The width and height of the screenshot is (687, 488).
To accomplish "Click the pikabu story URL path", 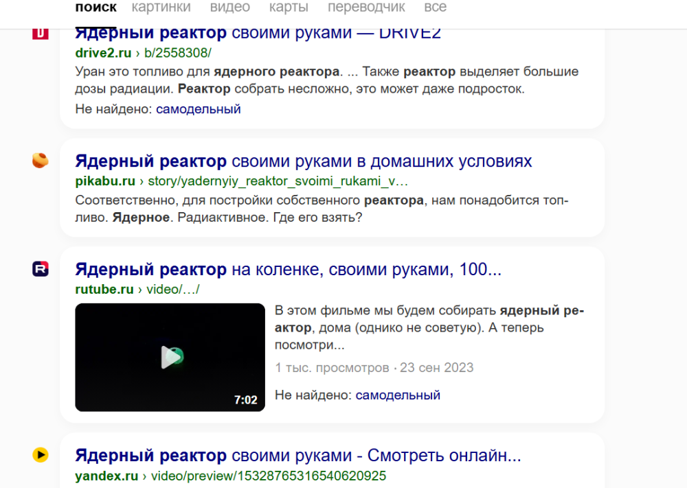I will (278, 181).
